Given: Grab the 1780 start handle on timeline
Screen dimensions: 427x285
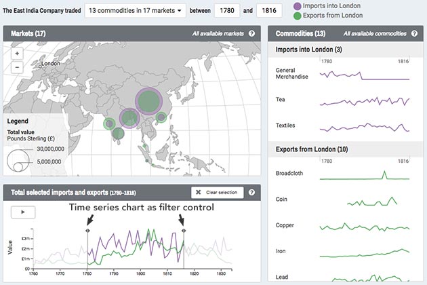Looking at the screenshot, I should (x=88, y=231).
